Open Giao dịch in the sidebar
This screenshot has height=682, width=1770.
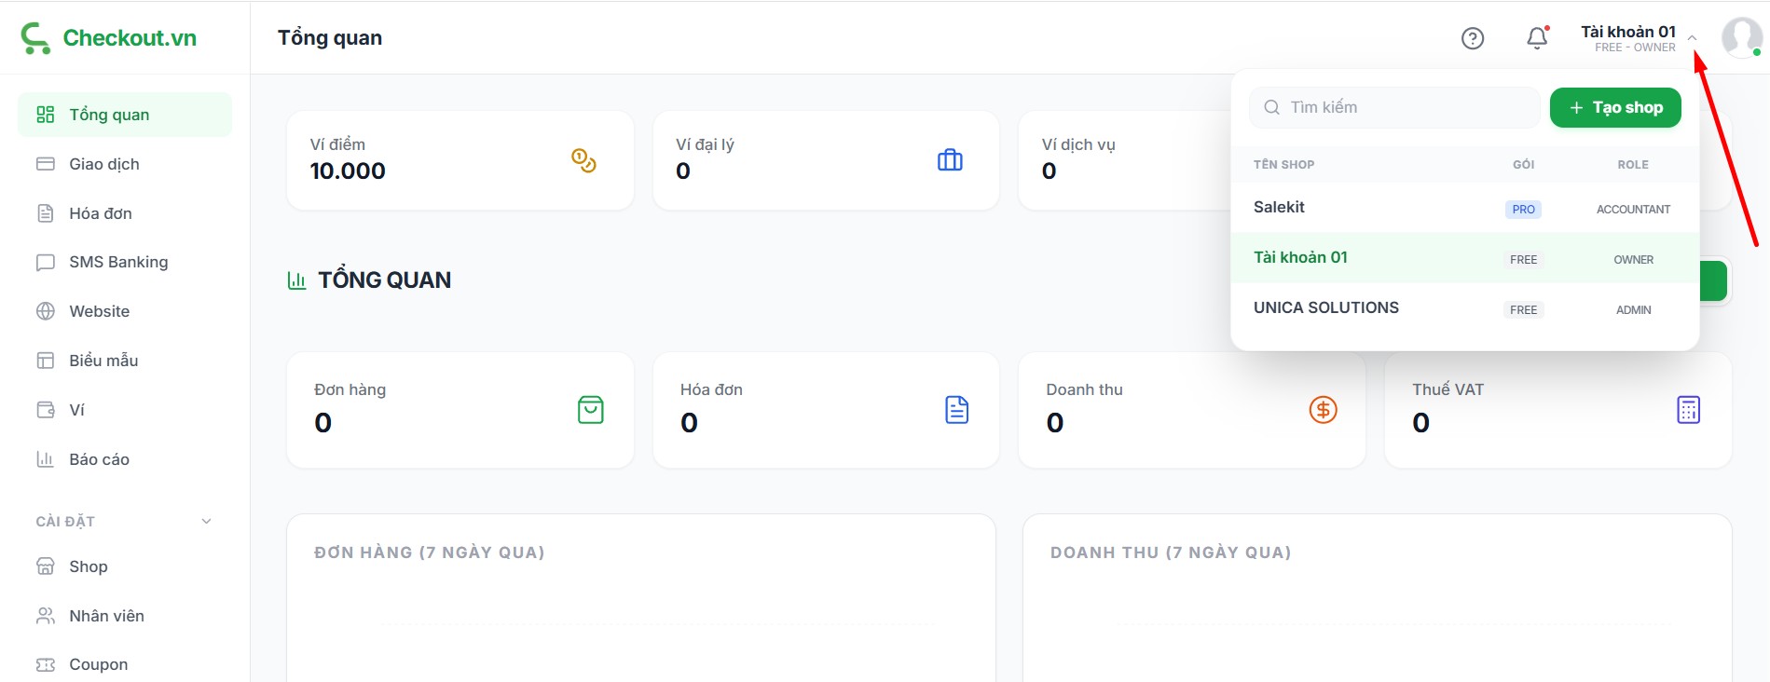tap(104, 164)
